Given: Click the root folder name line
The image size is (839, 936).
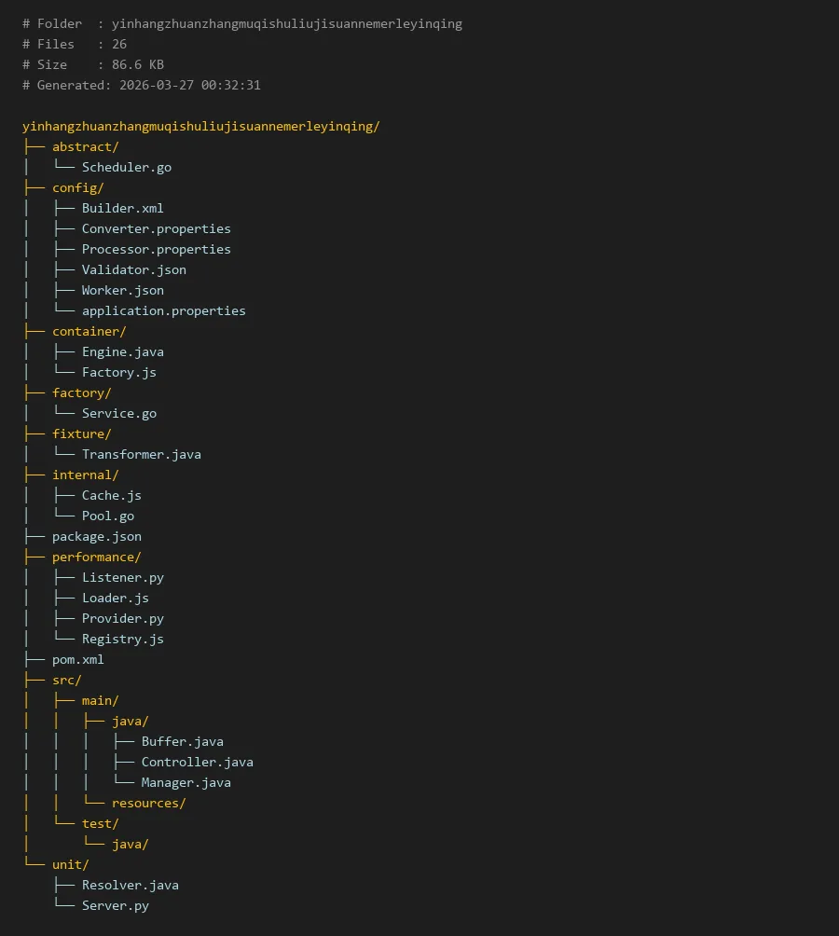Looking at the screenshot, I should (200, 126).
